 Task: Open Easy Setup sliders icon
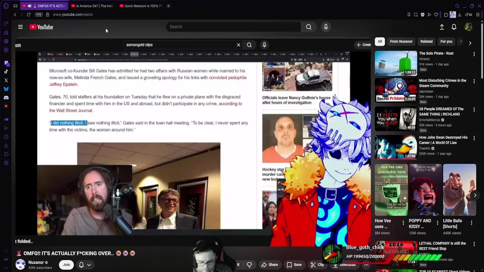(478, 14)
